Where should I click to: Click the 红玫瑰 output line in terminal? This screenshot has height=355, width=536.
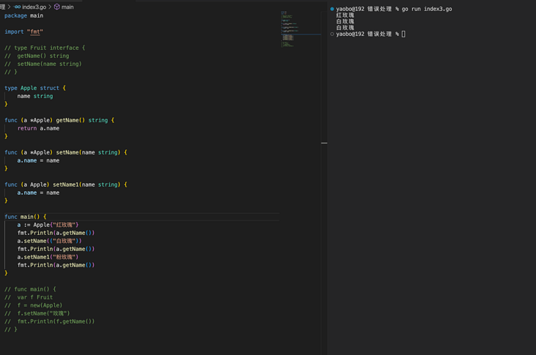point(345,15)
